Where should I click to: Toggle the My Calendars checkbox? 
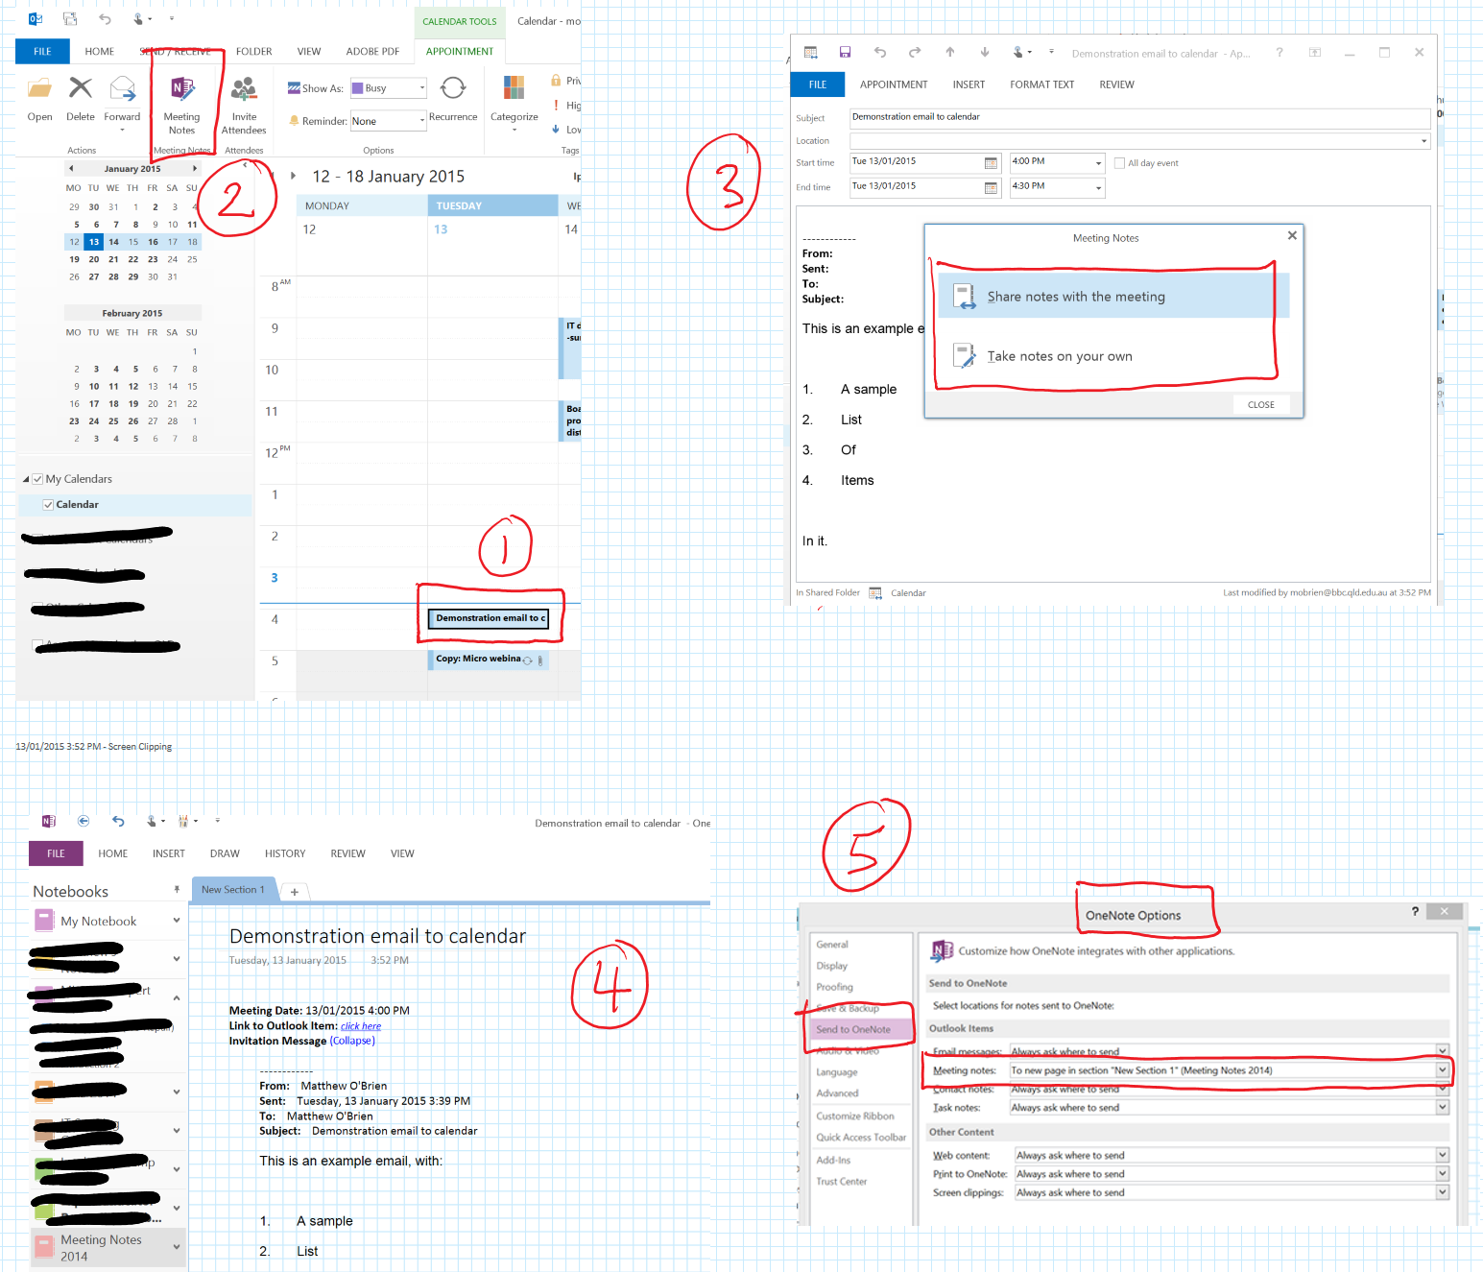coord(36,478)
